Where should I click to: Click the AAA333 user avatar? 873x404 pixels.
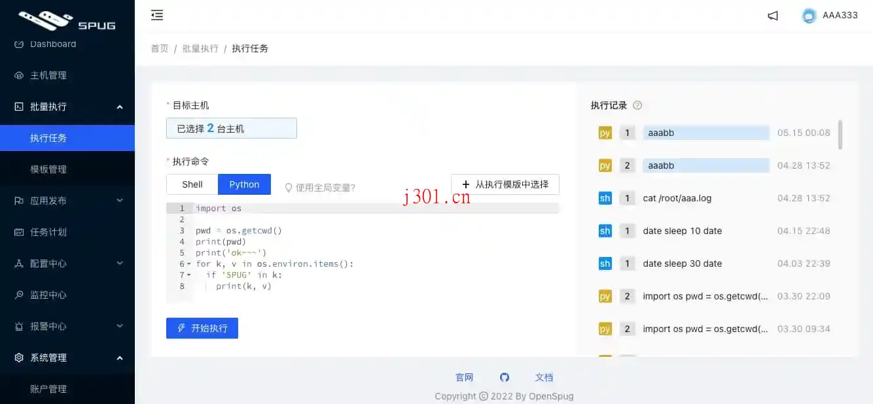[x=809, y=15]
